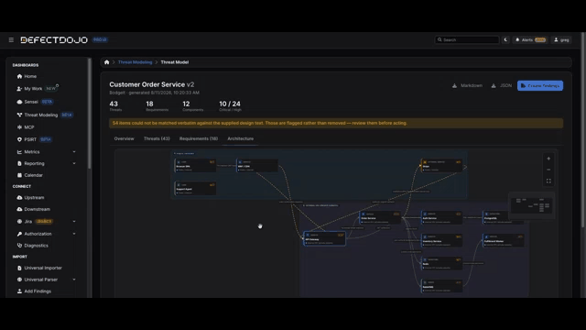
Task: Select the Architecture tab
Action: (x=240, y=138)
